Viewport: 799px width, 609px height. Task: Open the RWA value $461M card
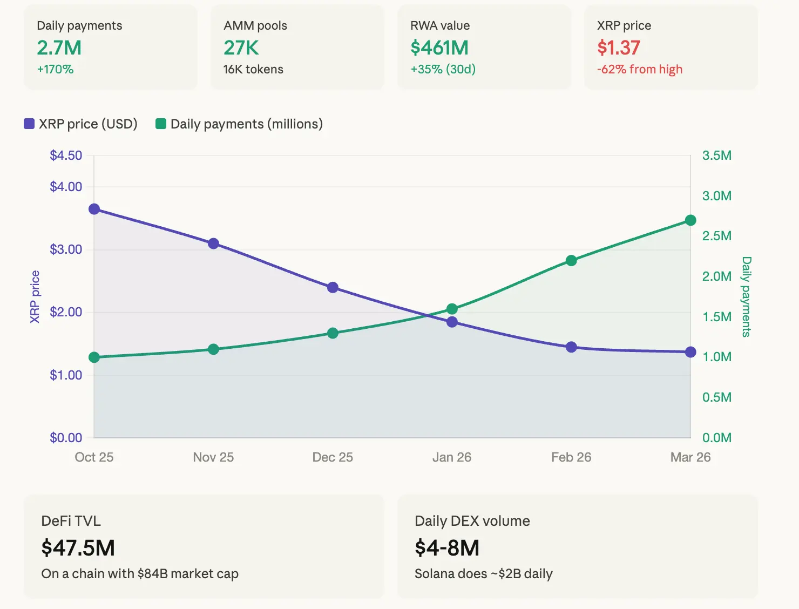tap(484, 46)
